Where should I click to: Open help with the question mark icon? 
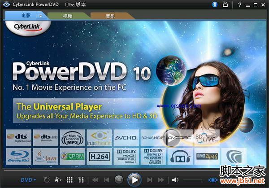click(240, 5)
